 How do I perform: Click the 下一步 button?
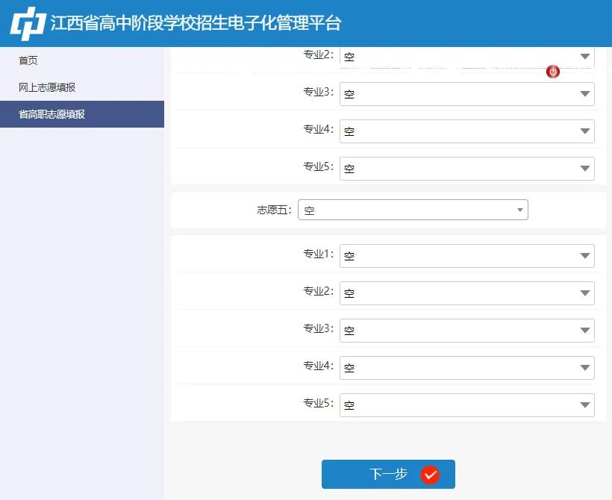pyautogui.click(x=388, y=474)
